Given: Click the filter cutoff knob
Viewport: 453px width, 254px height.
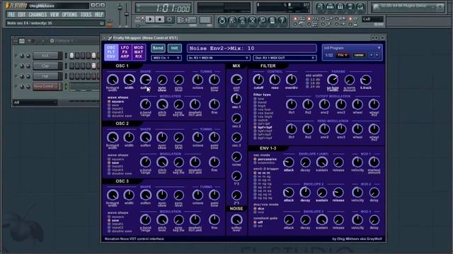Looking at the screenshot, I should tap(258, 80).
